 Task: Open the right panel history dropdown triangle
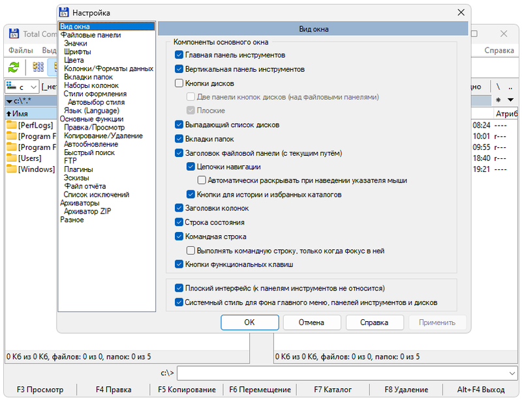pyautogui.click(x=510, y=100)
